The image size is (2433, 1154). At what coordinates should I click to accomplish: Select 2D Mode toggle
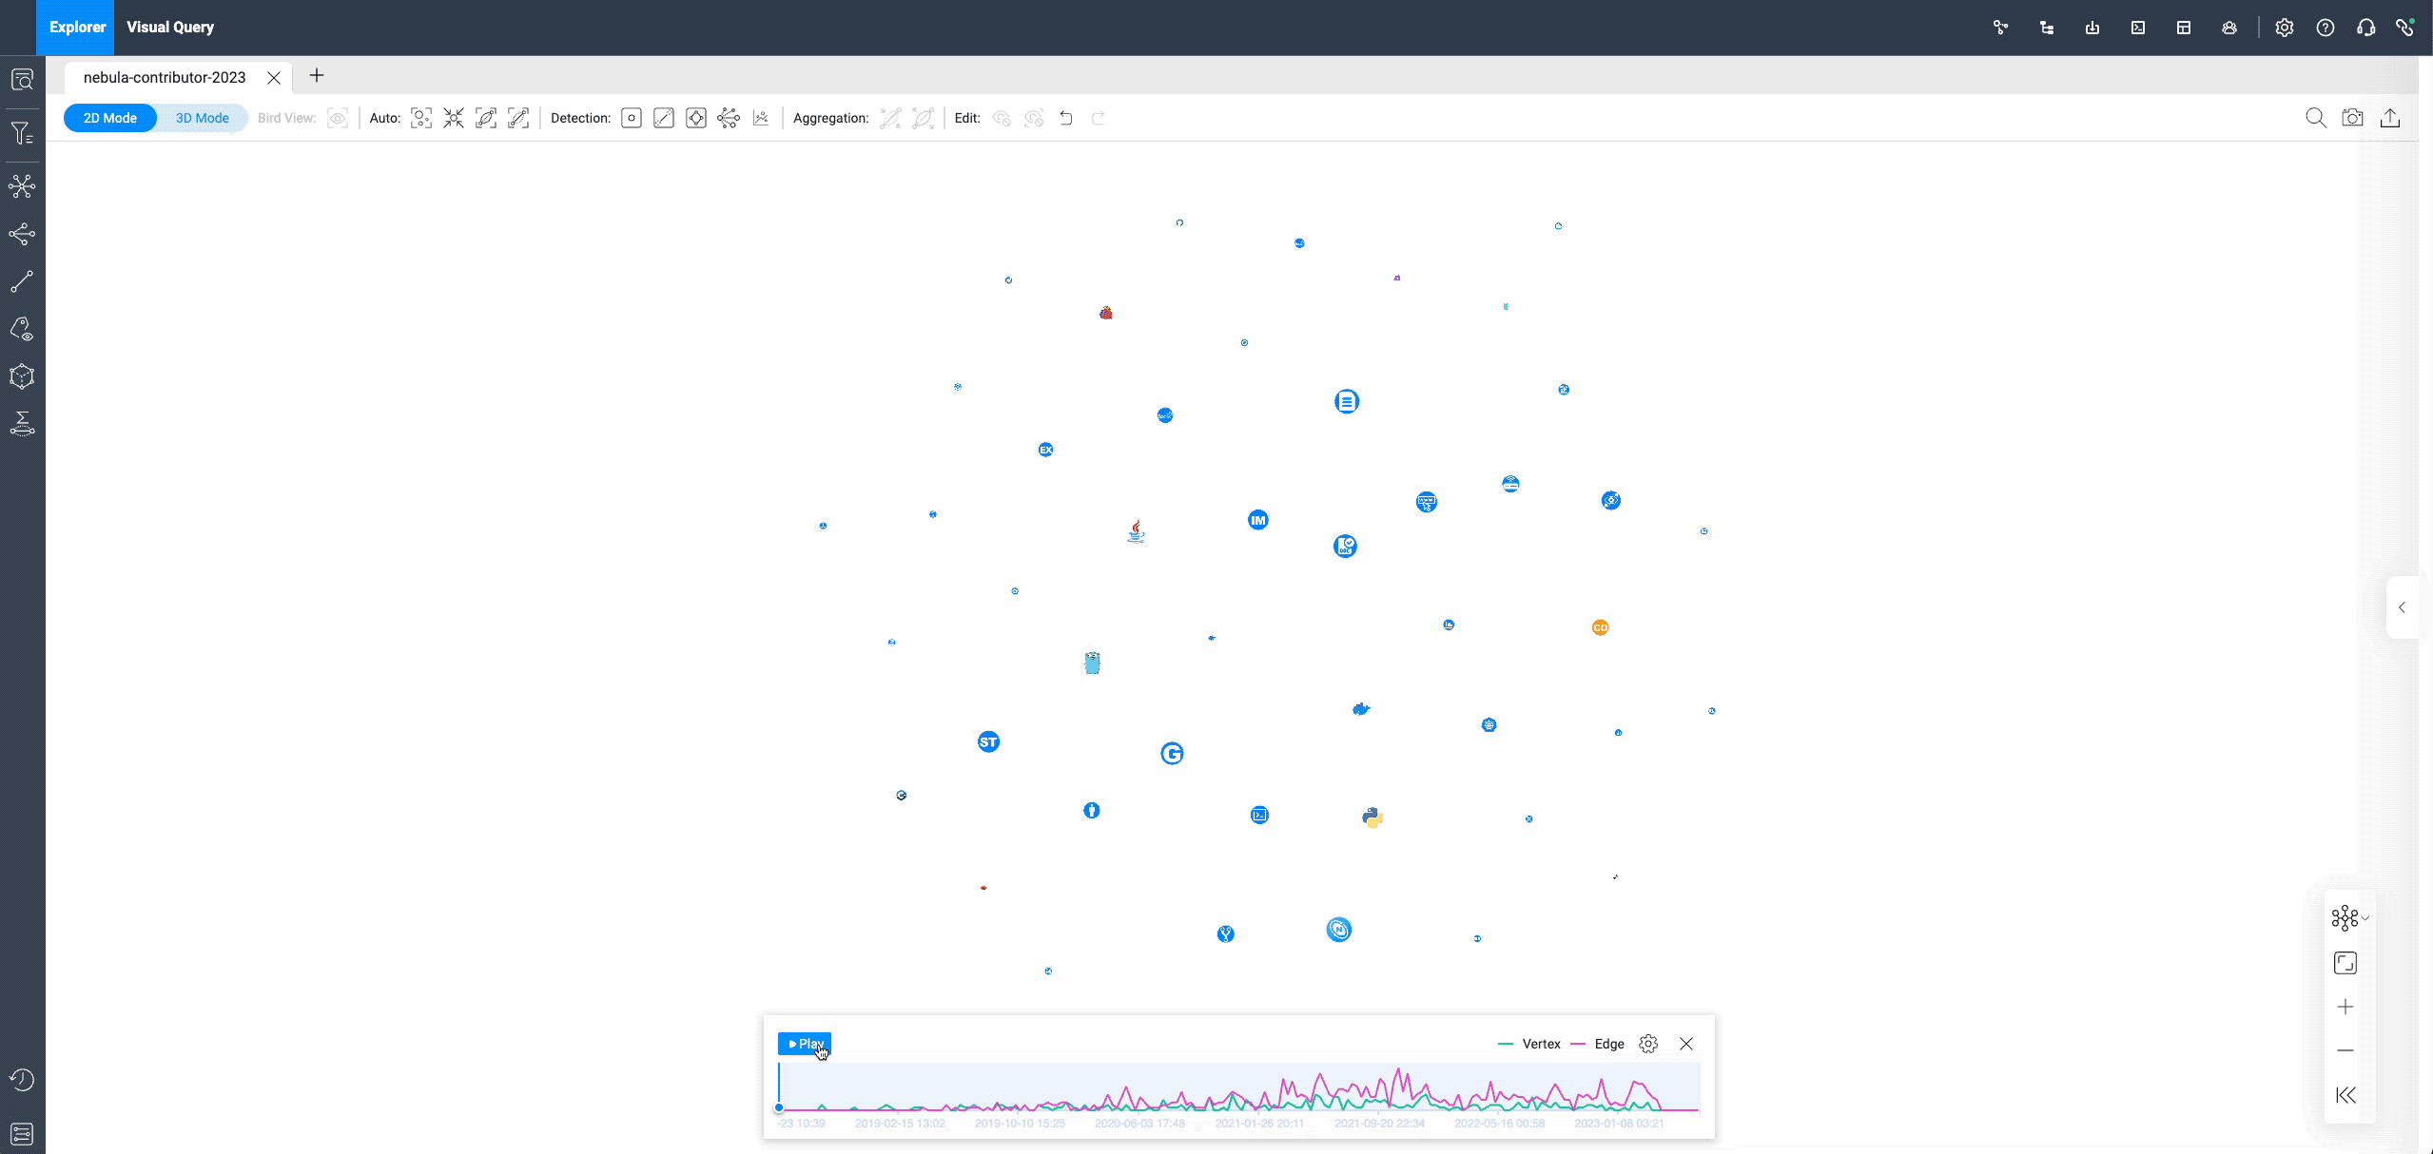tap(110, 118)
